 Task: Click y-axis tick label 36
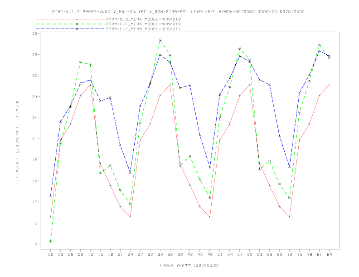pyautogui.click(x=35, y=33)
